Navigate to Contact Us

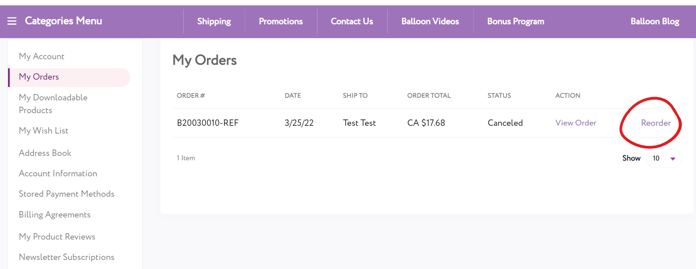[352, 21]
